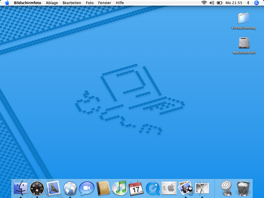Launch QuickTime Player from the Dock

click(153, 188)
